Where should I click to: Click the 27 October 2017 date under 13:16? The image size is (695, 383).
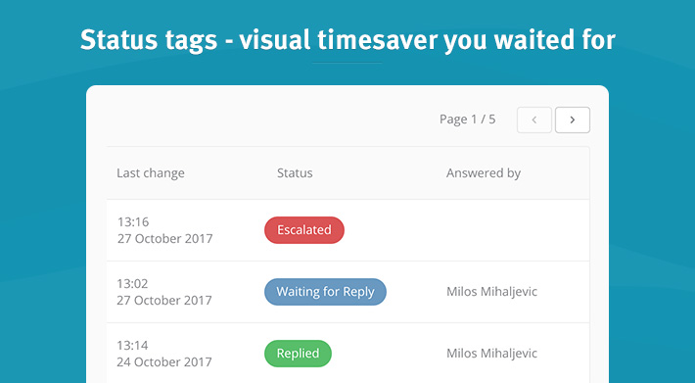(x=164, y=238)
